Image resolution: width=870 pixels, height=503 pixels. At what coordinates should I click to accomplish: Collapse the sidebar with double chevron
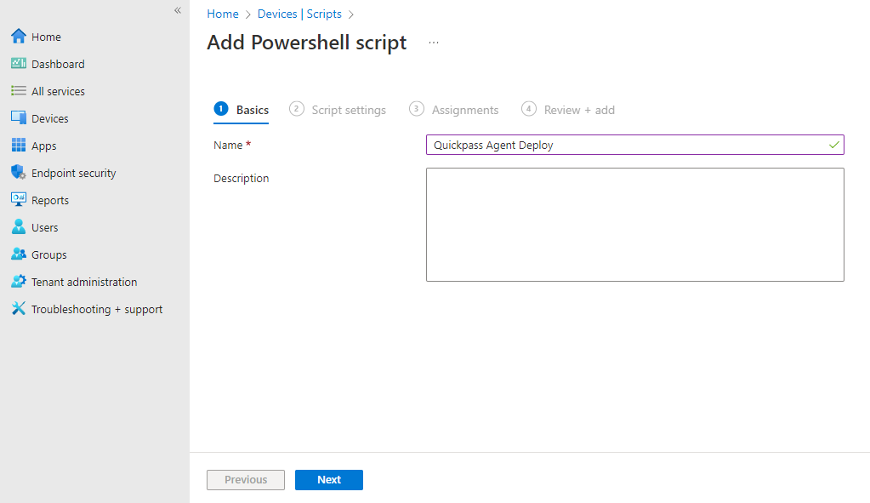[178, 10]
